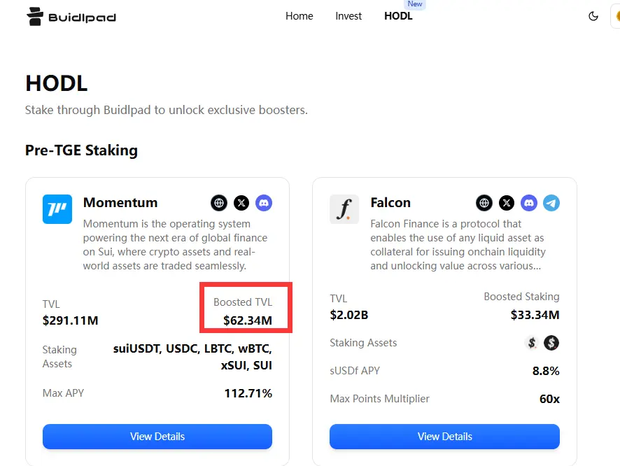Viewport: 620px width, 466px height.
Task: Click the Falcon card title
Action: tap(390, 202)
